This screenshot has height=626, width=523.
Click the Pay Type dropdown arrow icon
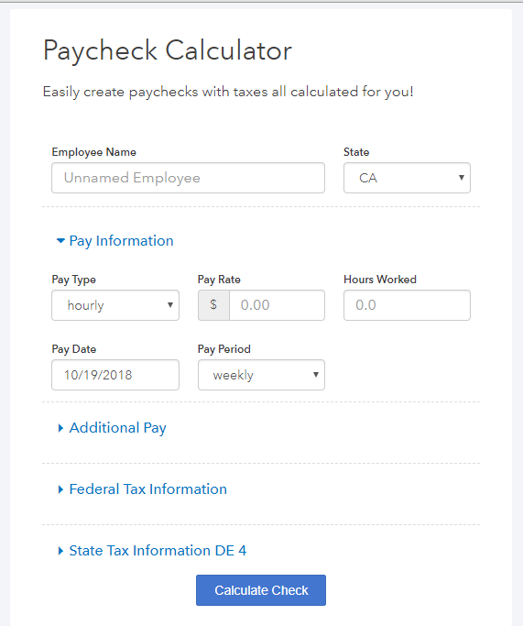170,305
